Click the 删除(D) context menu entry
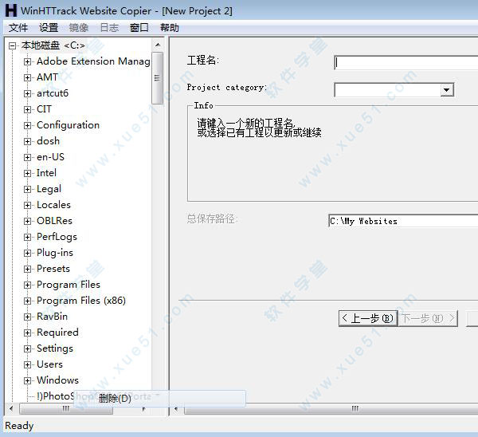The image size is (478, 437). point(159,398)
